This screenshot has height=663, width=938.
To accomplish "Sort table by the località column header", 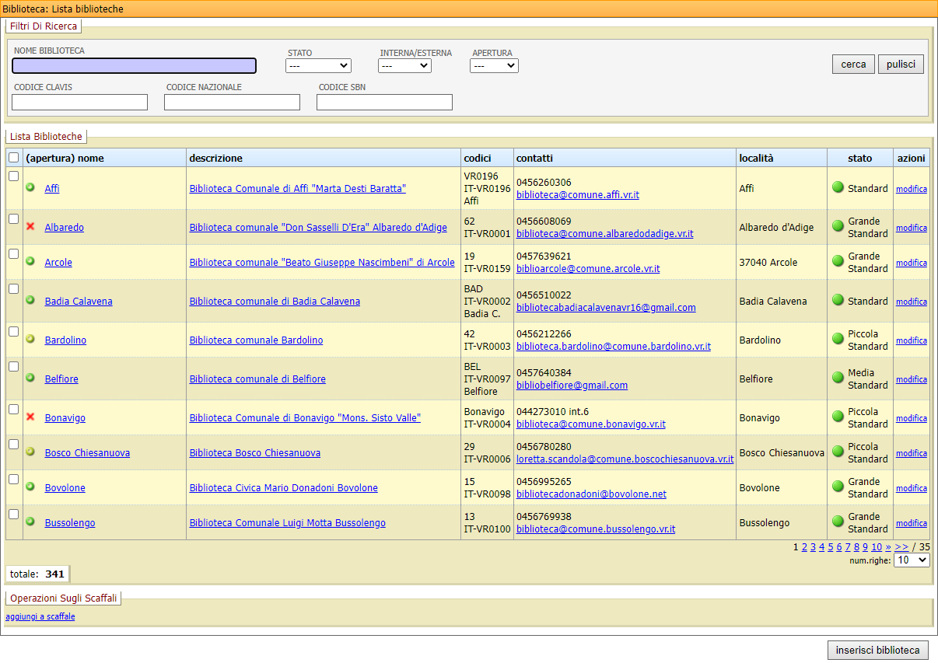I will 756,158.
